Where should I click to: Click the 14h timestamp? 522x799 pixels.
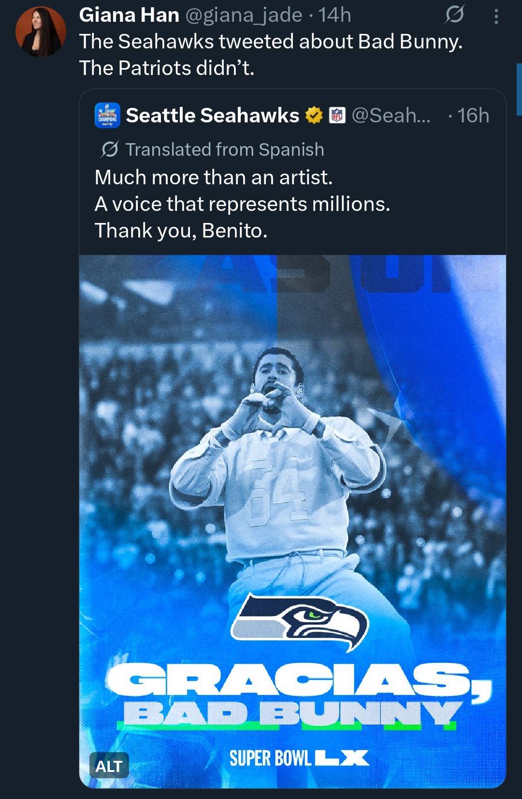[334, 15]
